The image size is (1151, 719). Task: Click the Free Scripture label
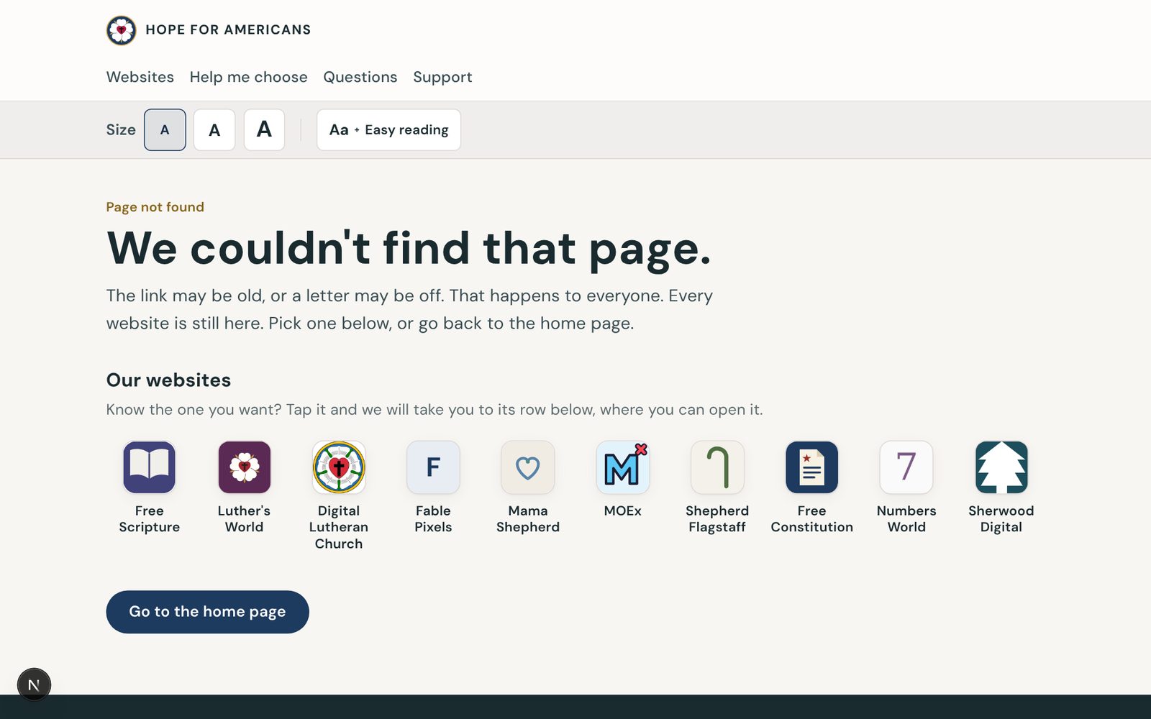(x=149, y=519)
